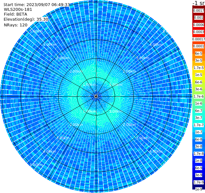Viewport: 205px width, 193px height.
Task: Click the polar plot center origin point
Action: click(x=96, y=96)
